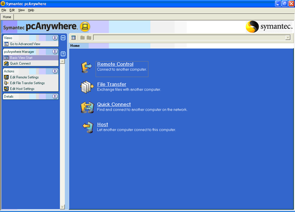Collapse the Actions panel
Screen dimensions: 295x212
click(x=55, y=71)
